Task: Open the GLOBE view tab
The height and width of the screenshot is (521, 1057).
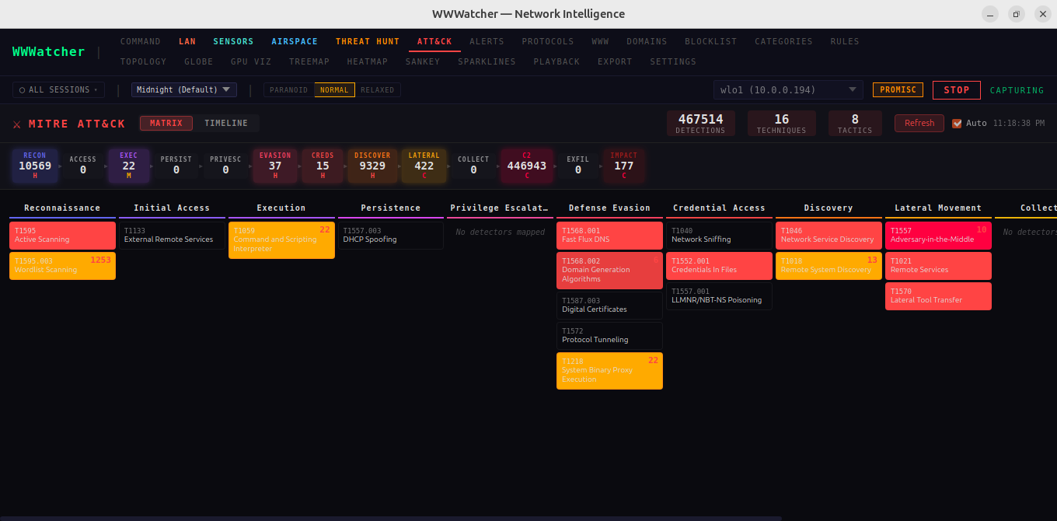Action: pyautogui.click(x=199, y=61)
